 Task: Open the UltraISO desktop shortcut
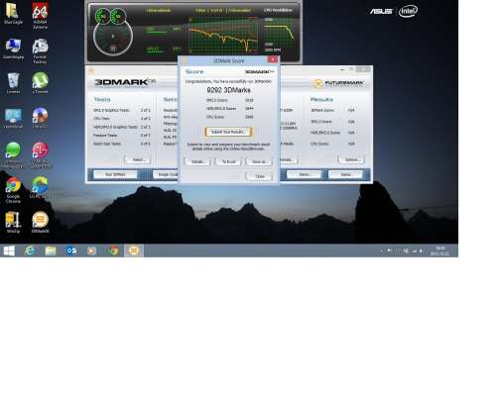tap(40, 118)
